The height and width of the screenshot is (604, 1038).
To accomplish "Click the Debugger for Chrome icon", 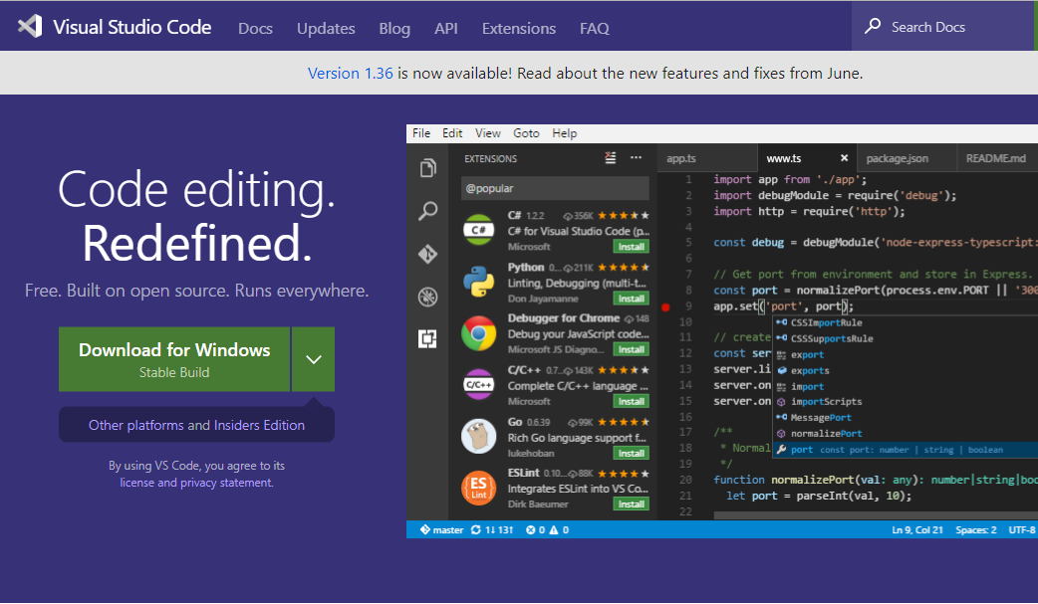I will 478,332.
